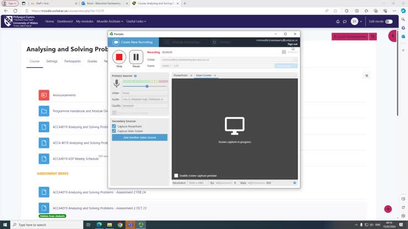The width and height of the screenshot is (408, 229).
Task: Click Add Another Video Source button
Action: [139, 137]
